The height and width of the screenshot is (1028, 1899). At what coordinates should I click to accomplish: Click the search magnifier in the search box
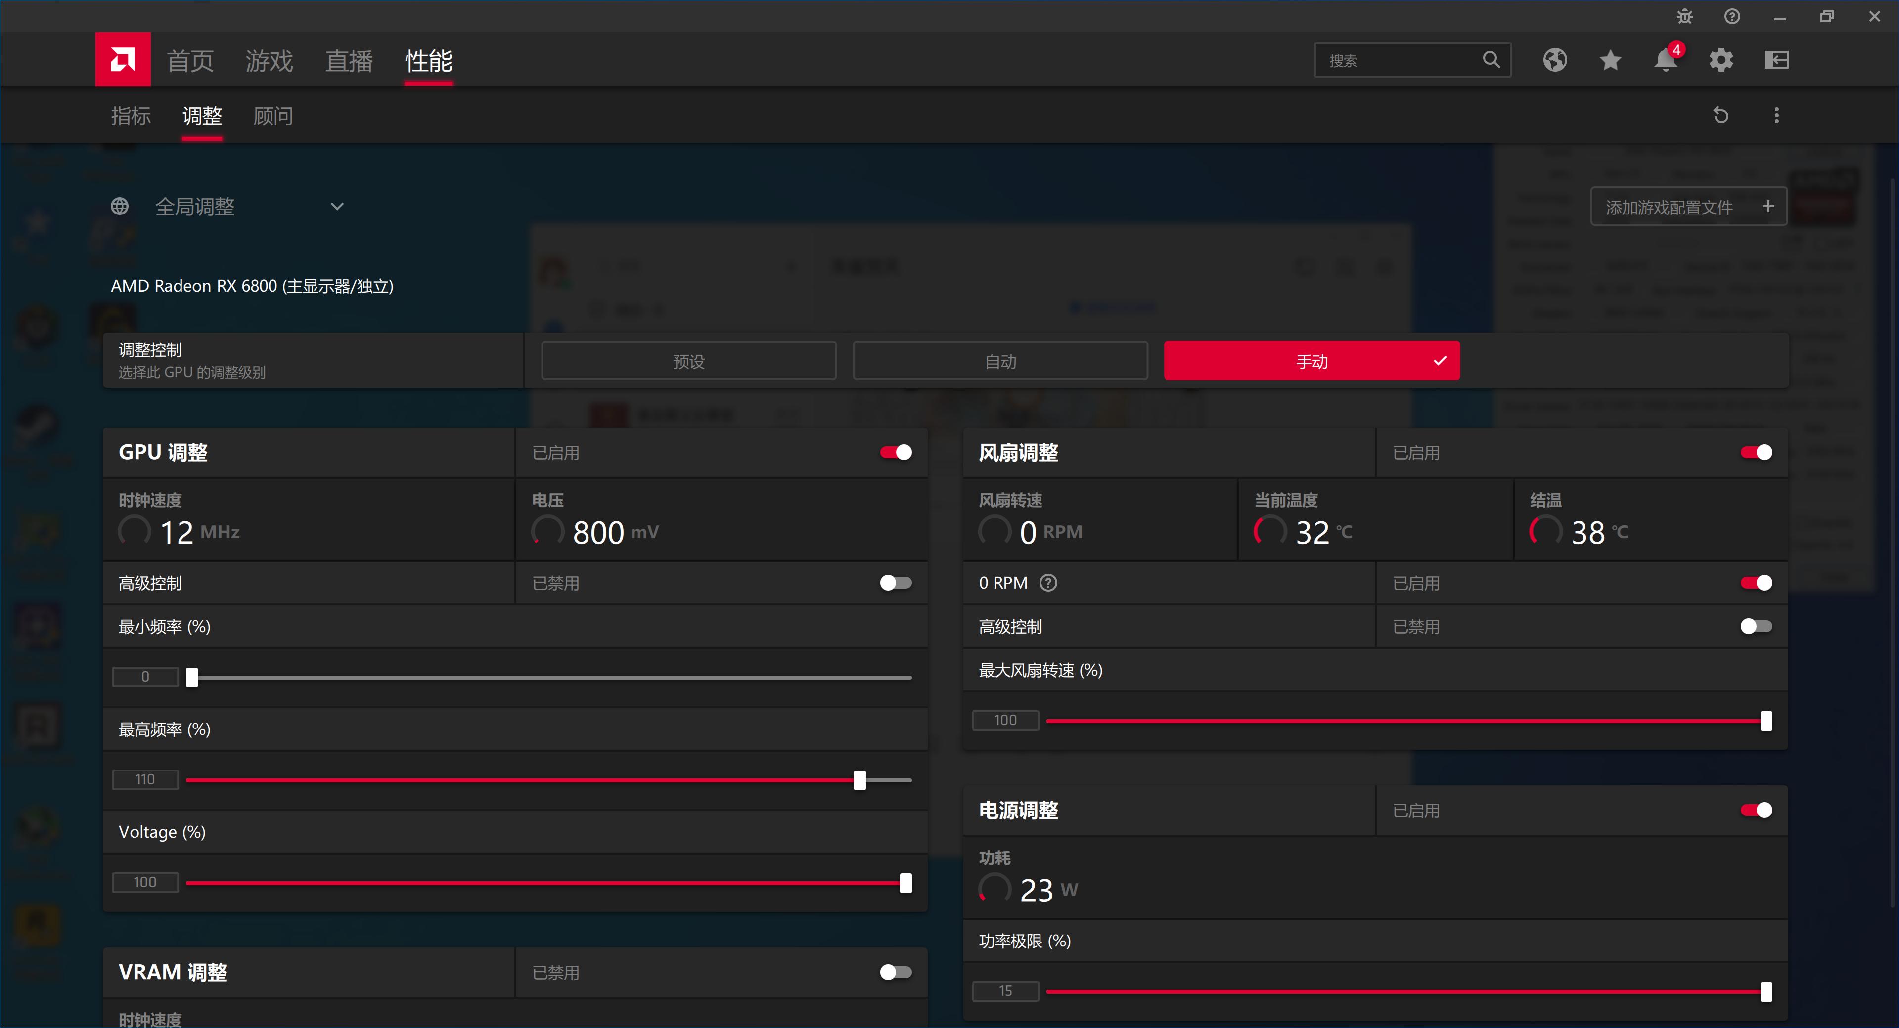click(x=1492, y=60)
